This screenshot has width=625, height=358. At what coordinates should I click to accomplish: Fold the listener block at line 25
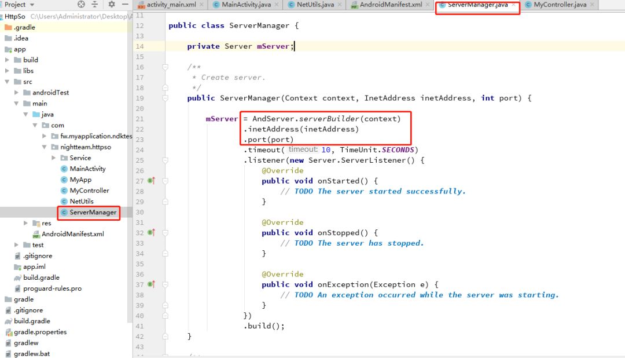[165, 160]
